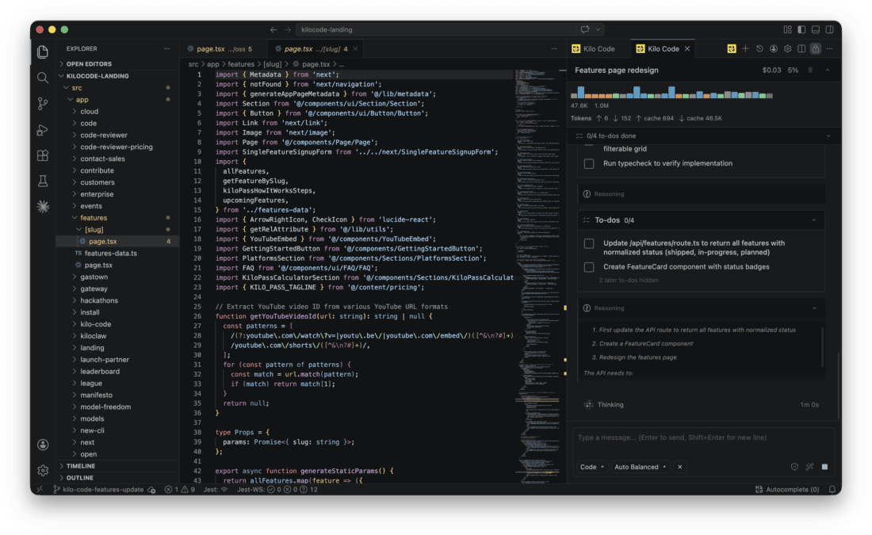Open kilo-code-features-update branch in status bar

tap(98, 489)
